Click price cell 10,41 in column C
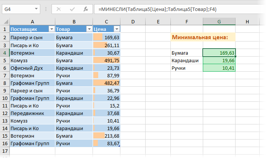This screenshot has width=266, height=158. (x=106, y=121)
